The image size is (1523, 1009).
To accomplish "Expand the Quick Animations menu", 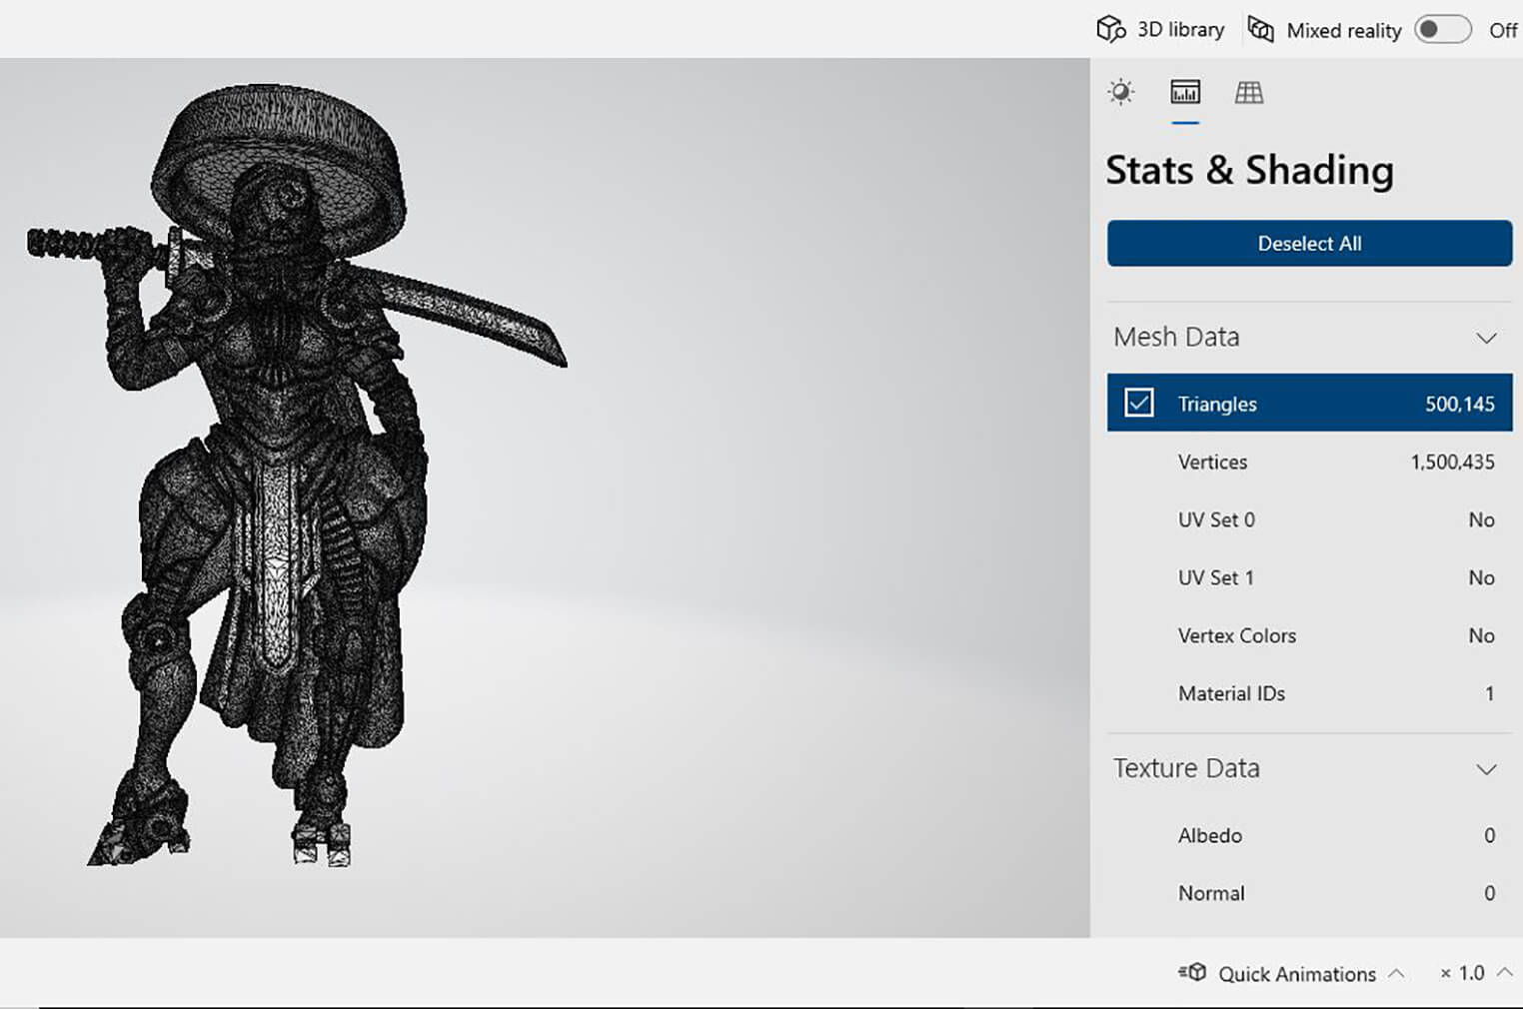I will pos(1397,973).
